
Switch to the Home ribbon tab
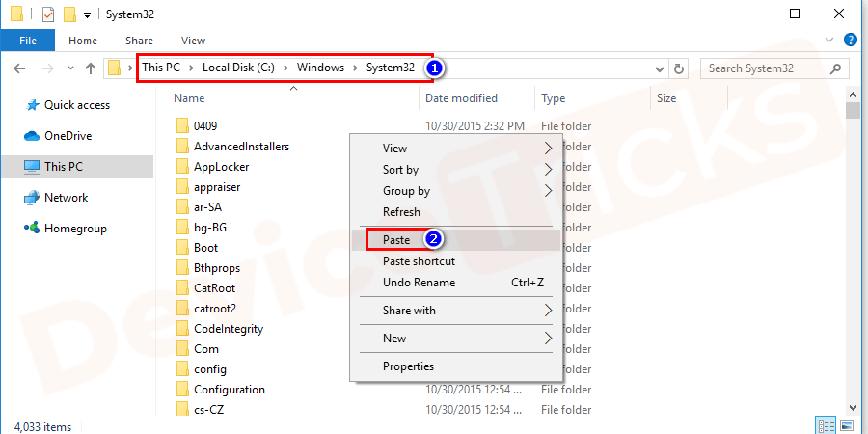coord(83,41)
